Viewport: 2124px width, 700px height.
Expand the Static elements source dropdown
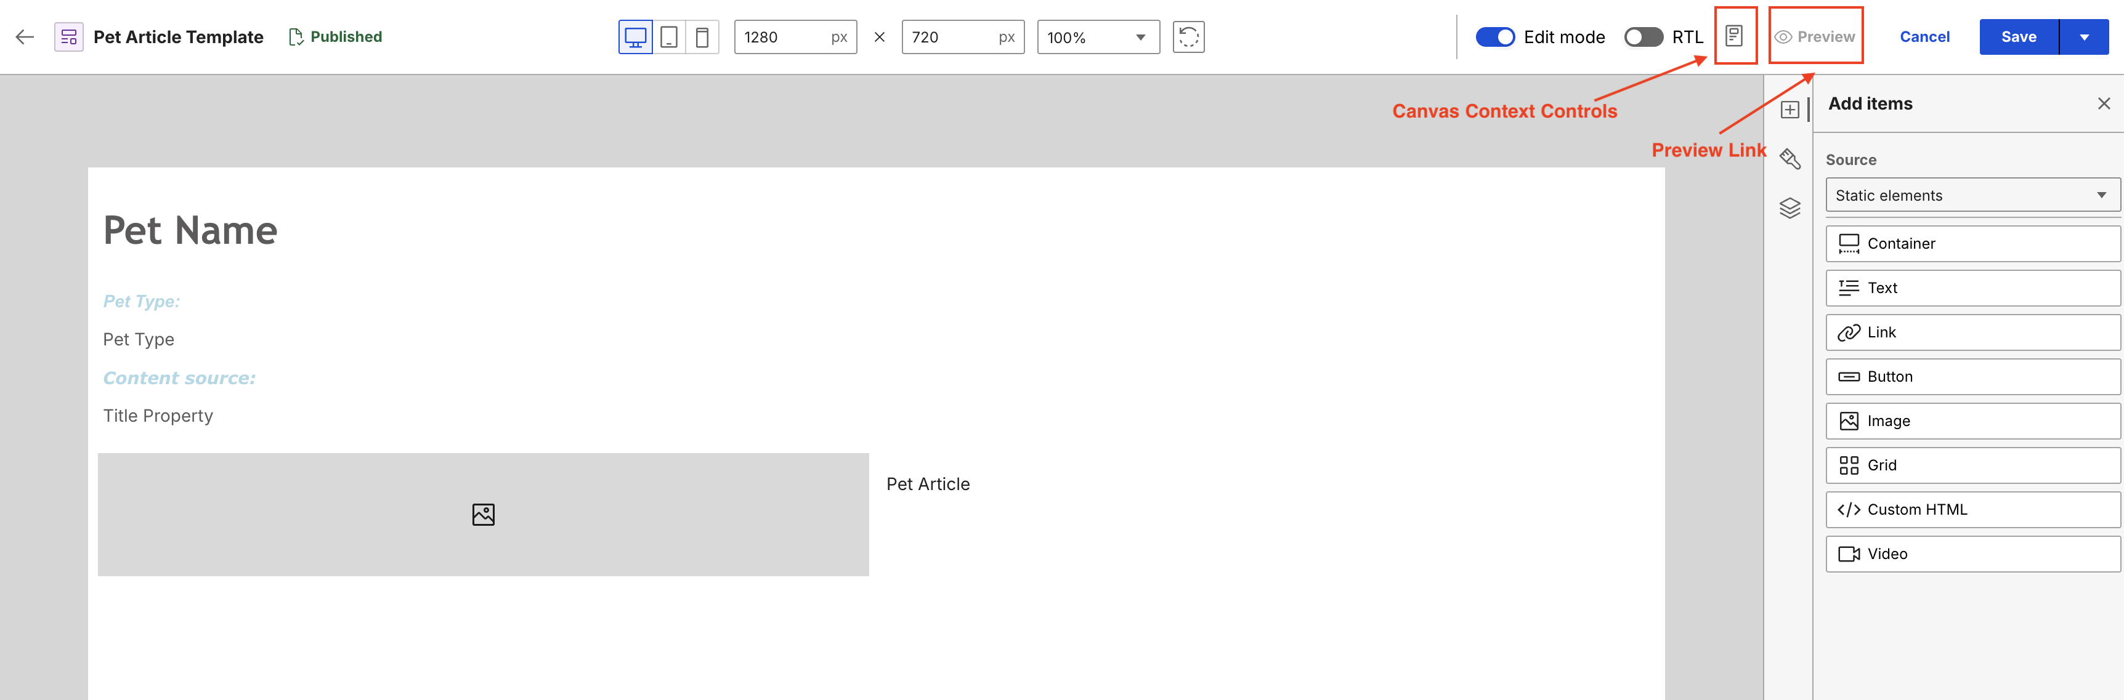coord(1972,195)
